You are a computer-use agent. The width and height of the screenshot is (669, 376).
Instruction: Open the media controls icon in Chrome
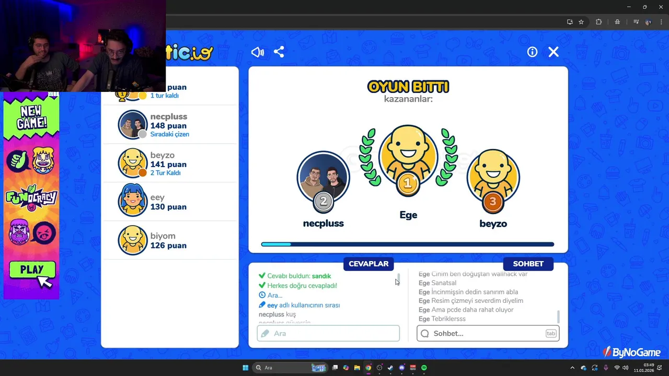[x=636, y=22]
